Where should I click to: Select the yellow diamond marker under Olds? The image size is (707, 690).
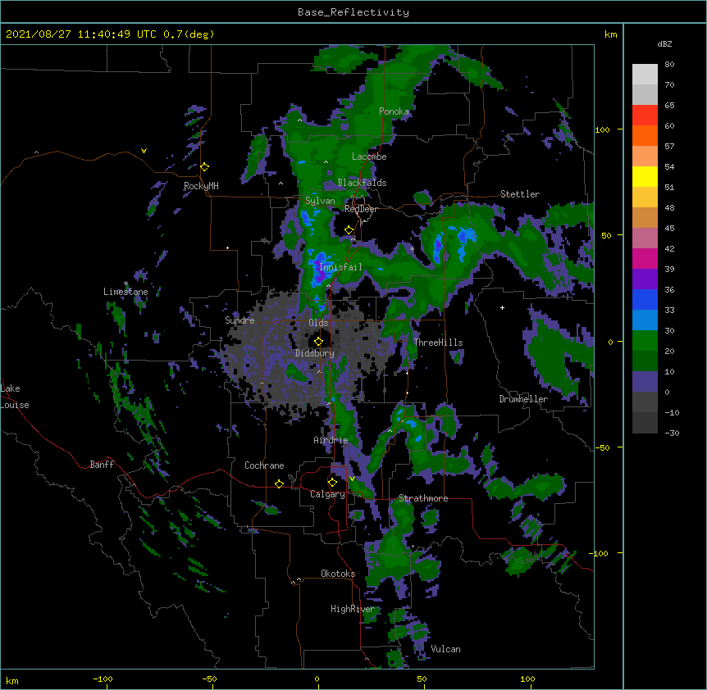click(x=318, y=341)
